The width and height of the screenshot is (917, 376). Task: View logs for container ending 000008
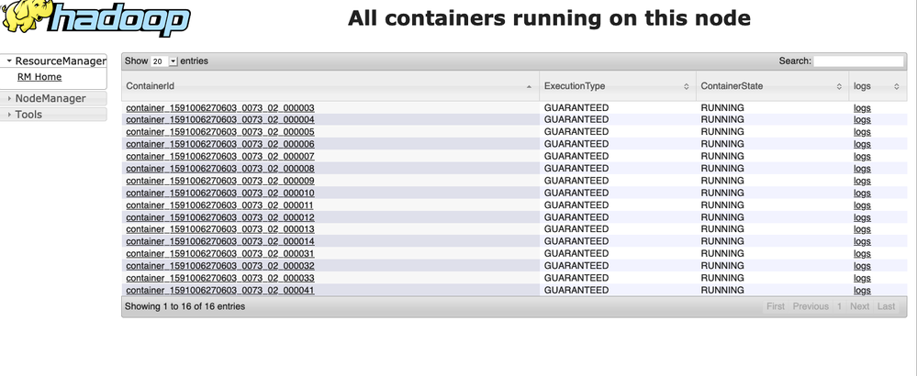click(862, 169)
